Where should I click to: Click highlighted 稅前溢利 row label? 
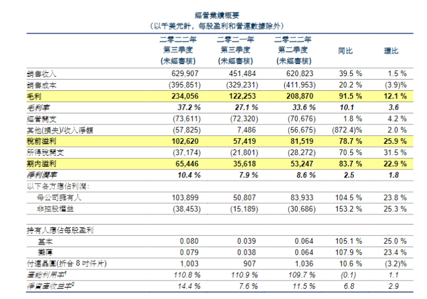[42, 142]
